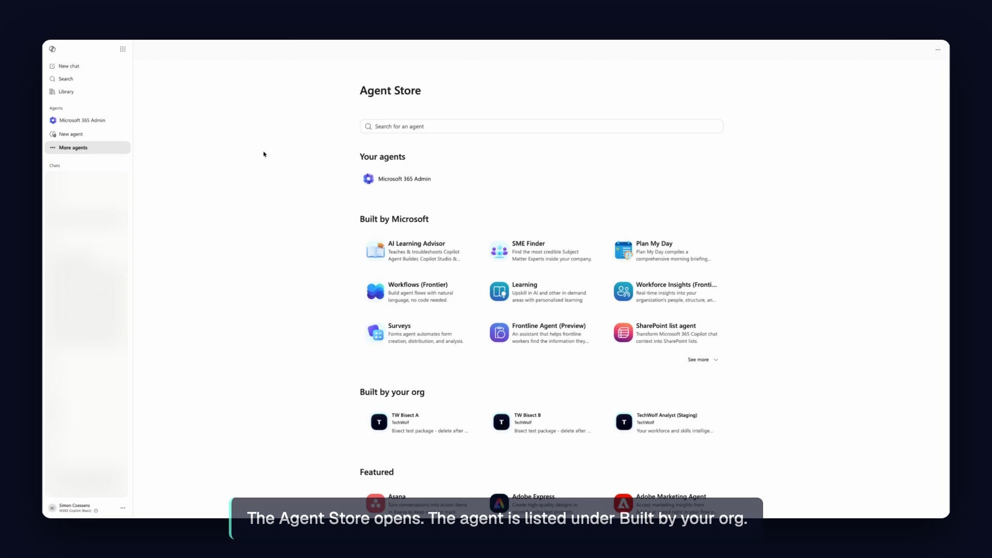Viewport: 992px width, 558px height.
Task: Open the app launcher grid icon
Action: click(x=123, y=49)
